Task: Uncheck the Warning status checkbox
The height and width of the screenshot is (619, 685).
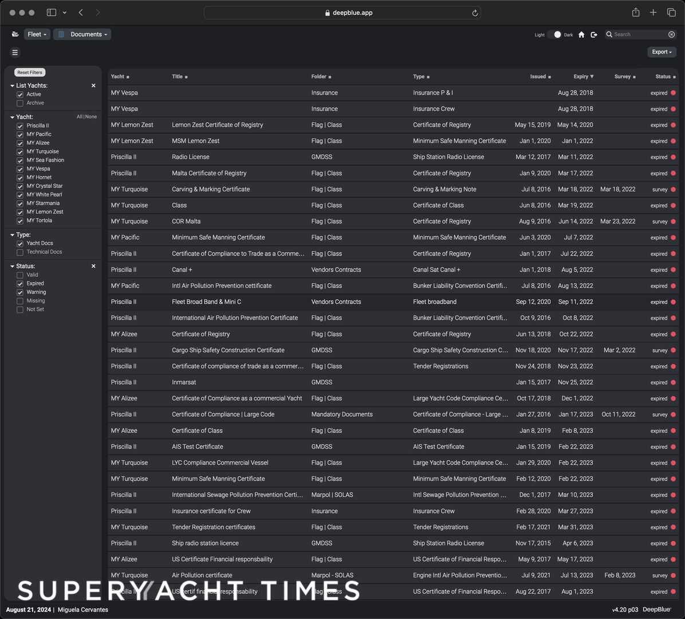Action: [19, 292]
